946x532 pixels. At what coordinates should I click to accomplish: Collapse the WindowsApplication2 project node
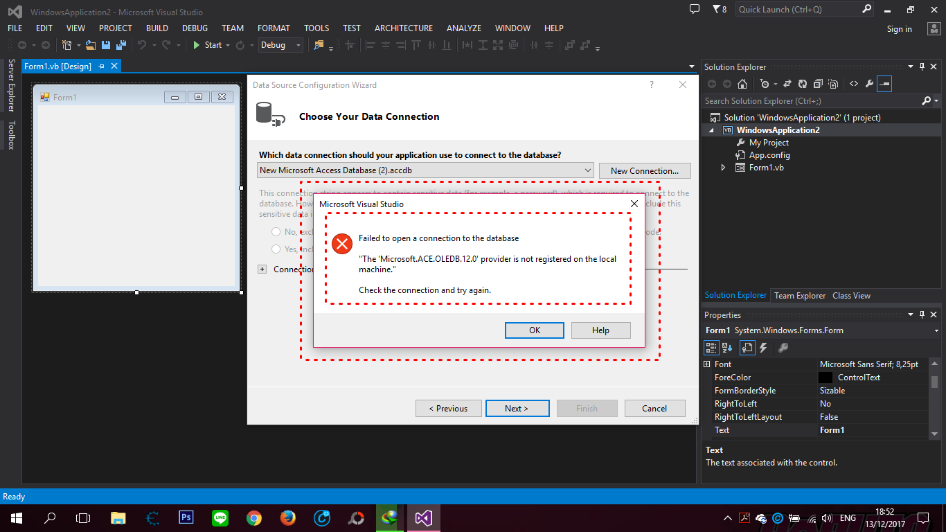711,130
